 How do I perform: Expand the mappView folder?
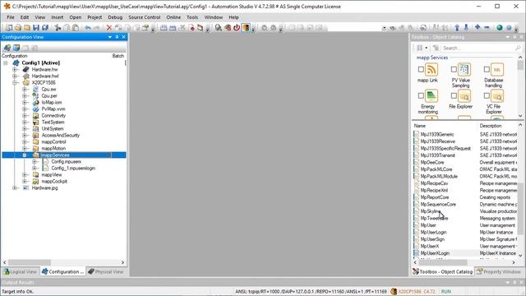(25, 174)
